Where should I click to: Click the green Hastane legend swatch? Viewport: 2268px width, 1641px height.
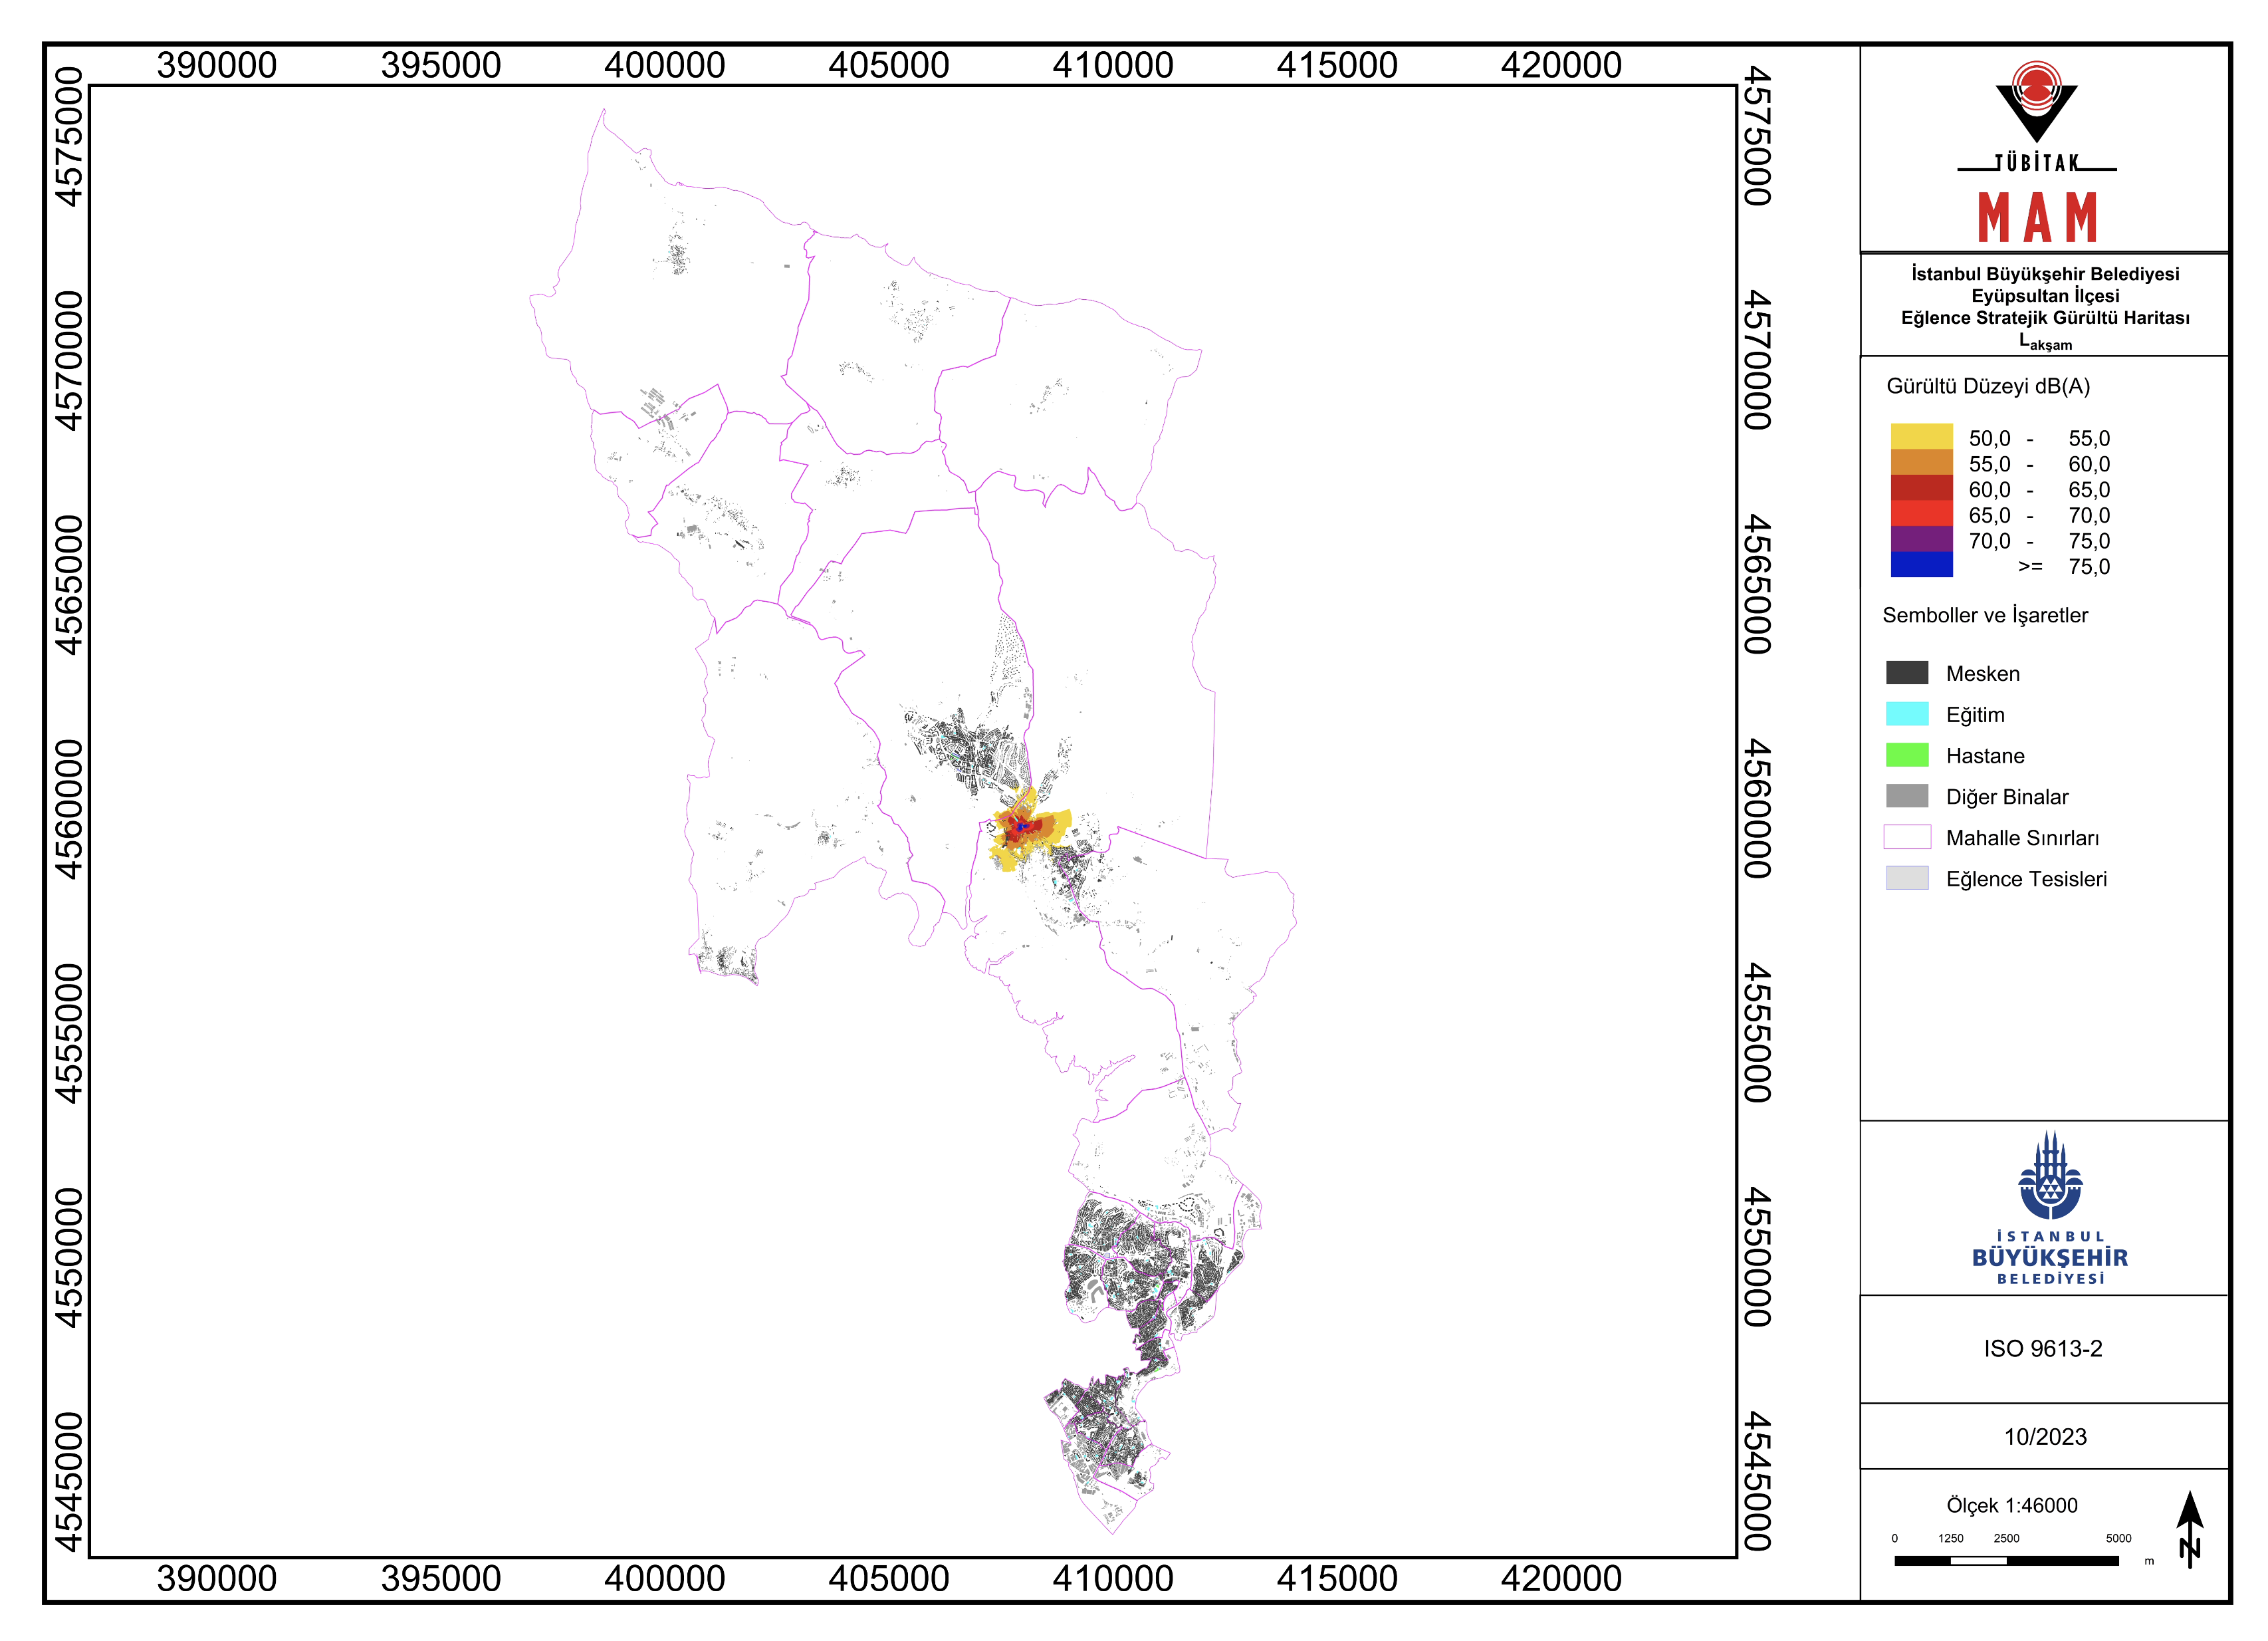[x=1907, y=754]
